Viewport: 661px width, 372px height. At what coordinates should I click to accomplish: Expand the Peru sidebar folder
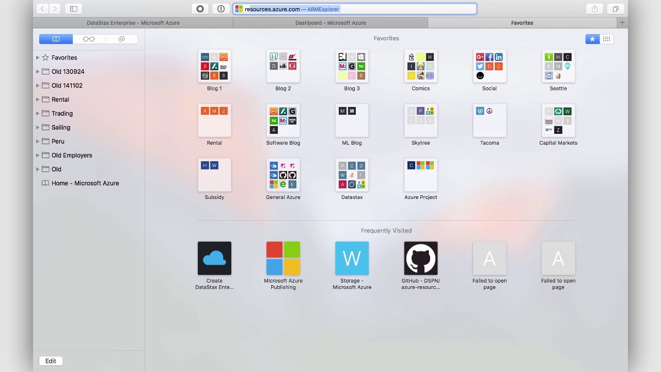pos(38,141)
